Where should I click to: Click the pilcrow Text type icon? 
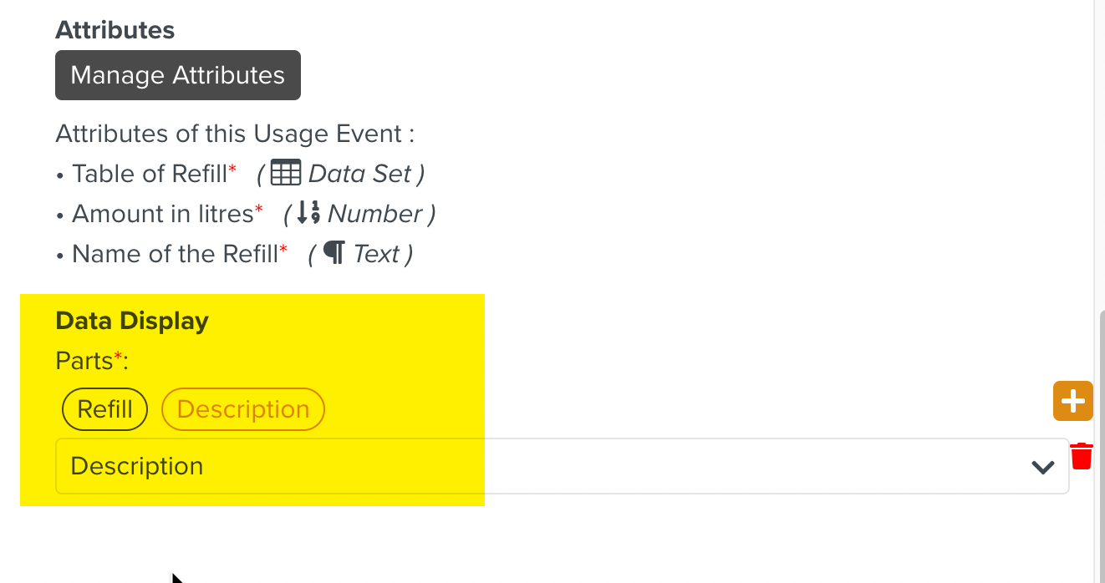(x=334, y=254)
